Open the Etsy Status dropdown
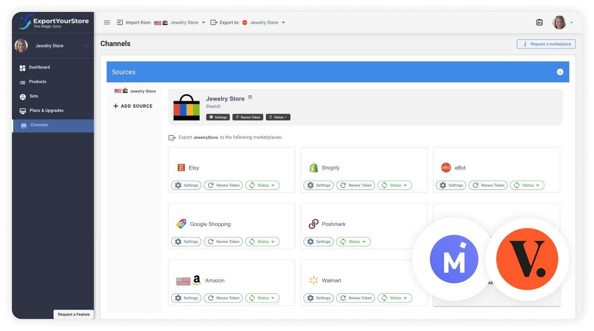Image resolution: width=594 pixels, height=331 pixels. [x=263, y=185]
